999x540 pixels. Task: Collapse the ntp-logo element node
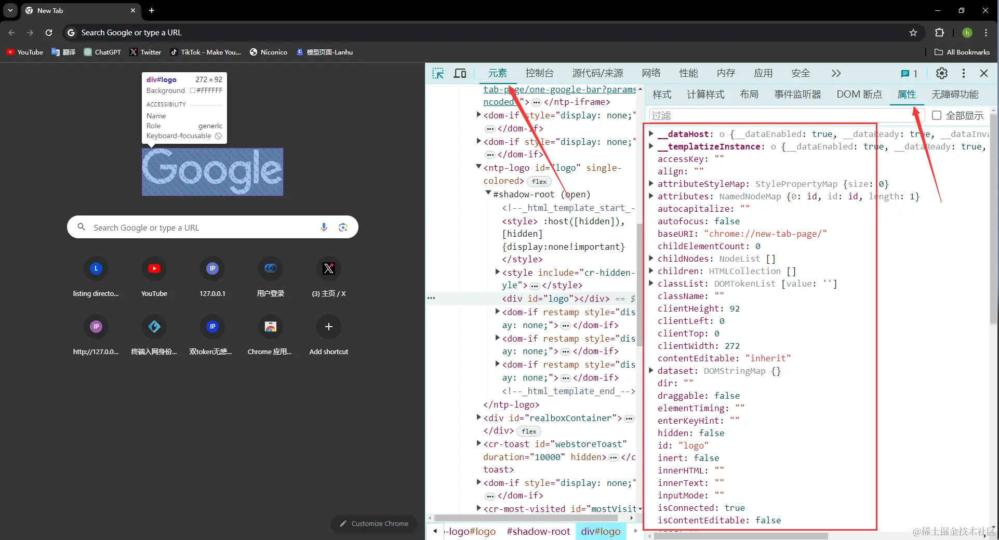478,167
